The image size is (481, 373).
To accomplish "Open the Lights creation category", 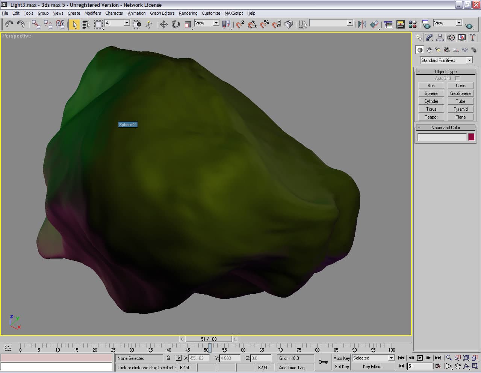I will (437, 50).
